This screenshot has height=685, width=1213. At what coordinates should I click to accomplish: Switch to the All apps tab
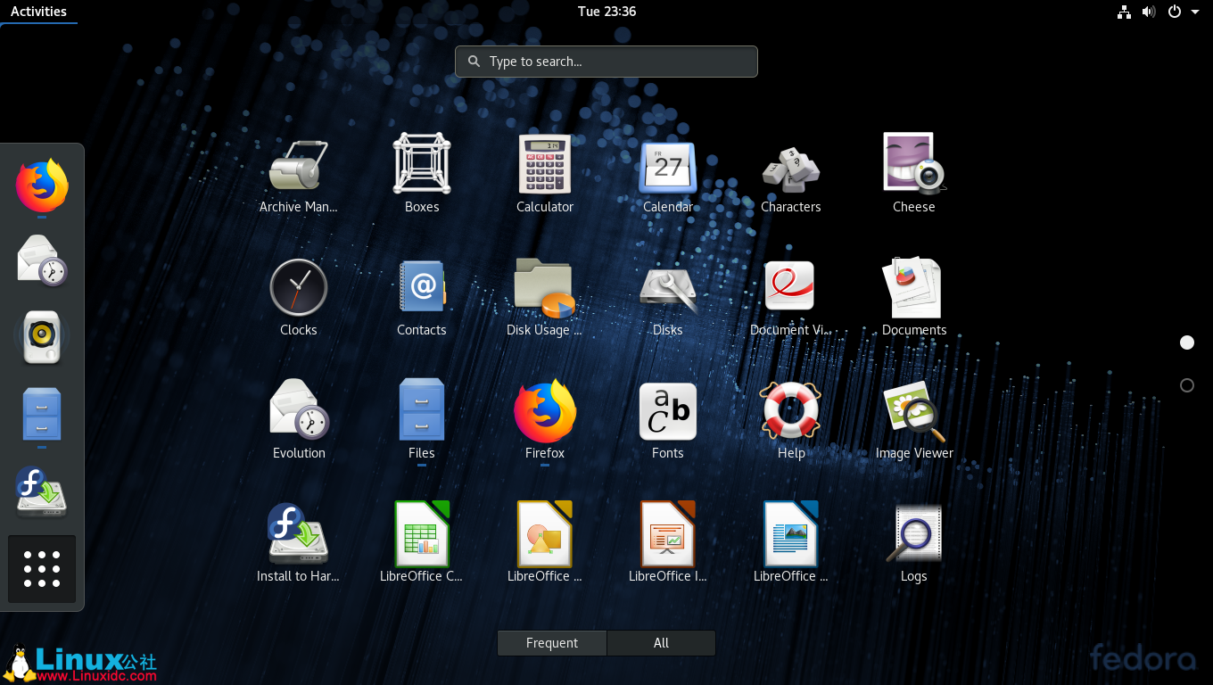point(661,643)
